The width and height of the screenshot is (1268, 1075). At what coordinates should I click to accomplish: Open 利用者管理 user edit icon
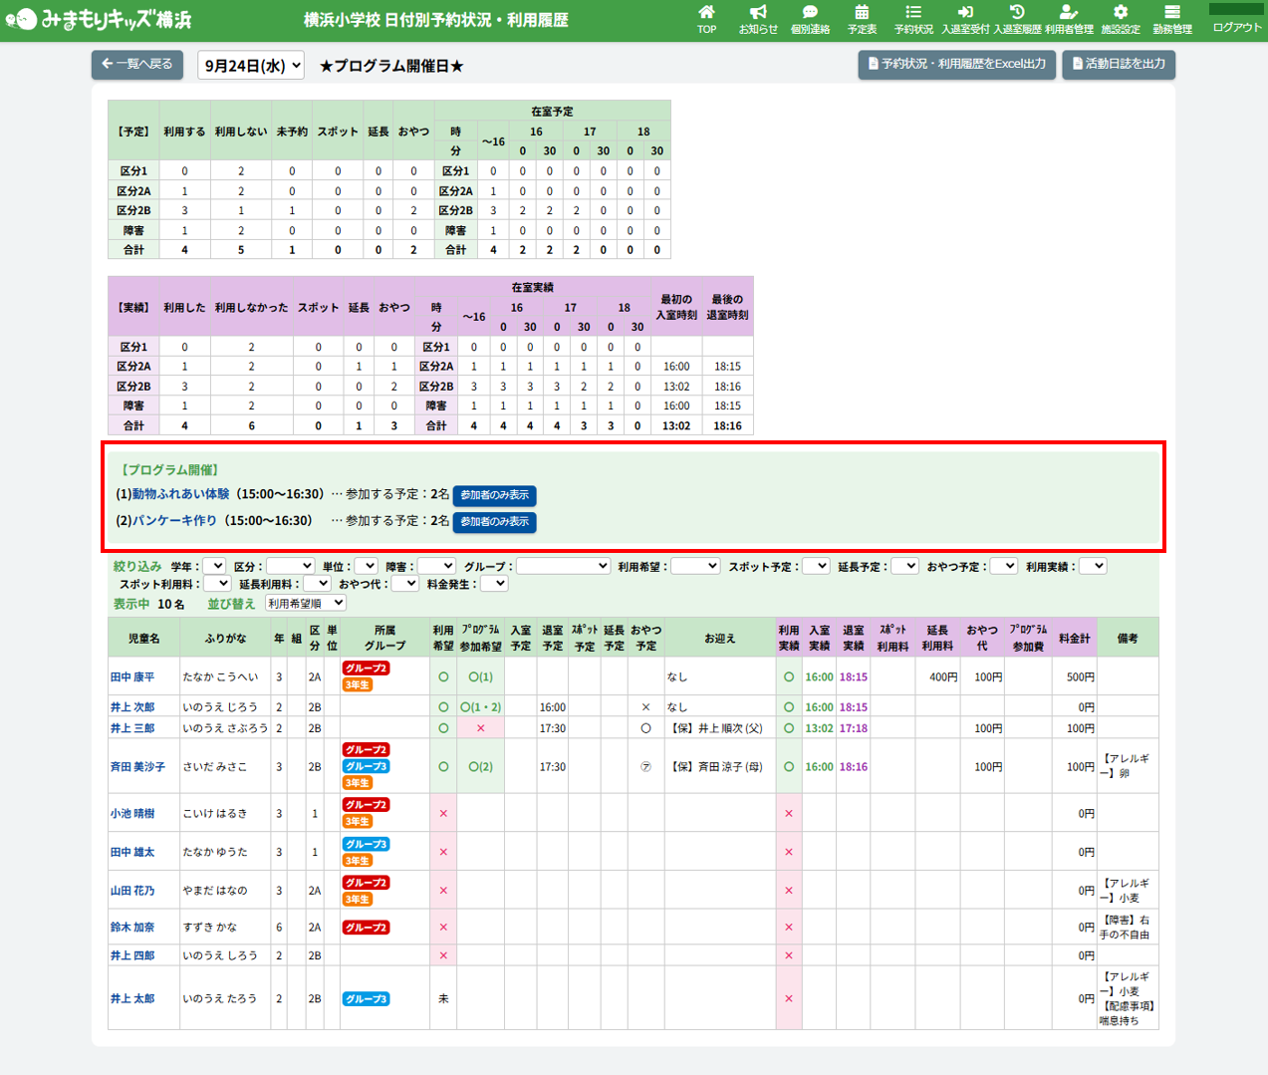tap(1069, 19)
